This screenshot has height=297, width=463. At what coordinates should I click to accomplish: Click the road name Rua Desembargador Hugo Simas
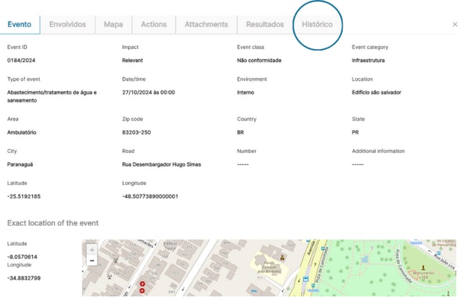[x=161, y=165]
